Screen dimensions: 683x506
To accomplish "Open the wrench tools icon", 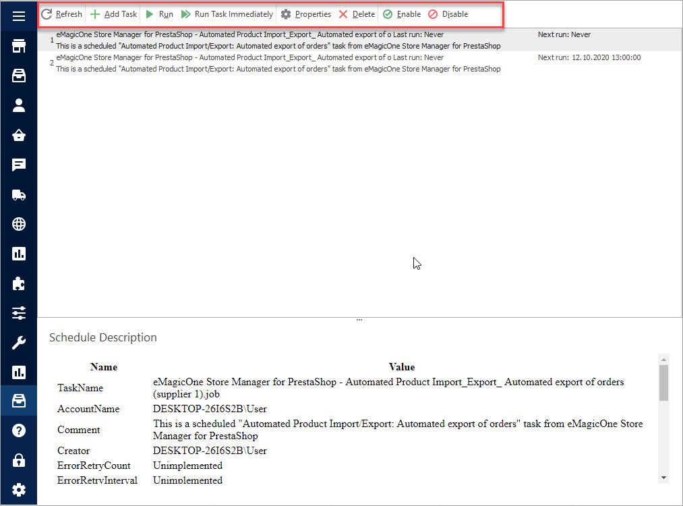I will point(19,343).
